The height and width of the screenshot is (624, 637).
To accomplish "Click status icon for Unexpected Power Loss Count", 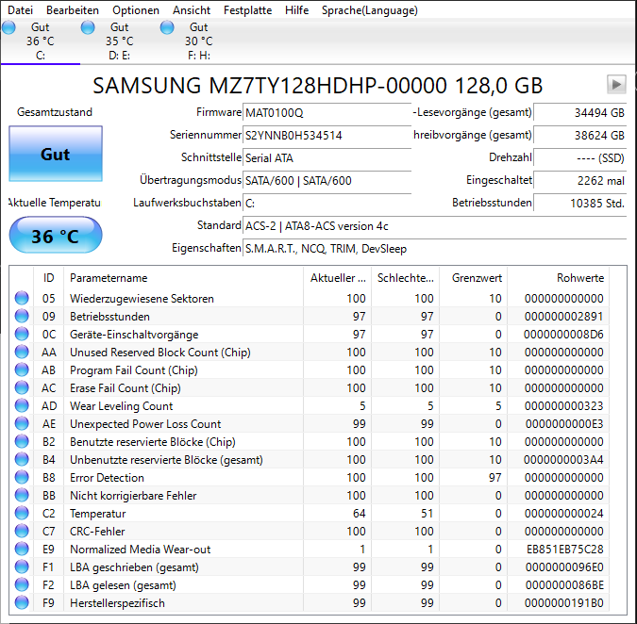I will pyautogui.click(x=22, y=423).
